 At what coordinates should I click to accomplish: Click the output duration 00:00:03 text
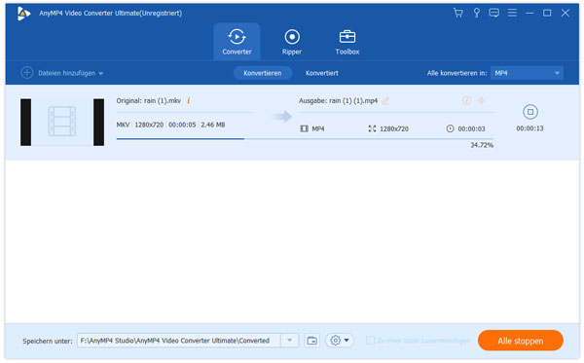click(471, 128)
